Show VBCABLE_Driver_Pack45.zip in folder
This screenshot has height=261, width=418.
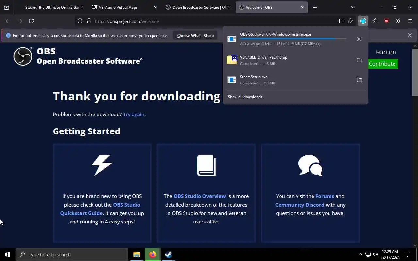pyautogui.click(x=359, y=60)
